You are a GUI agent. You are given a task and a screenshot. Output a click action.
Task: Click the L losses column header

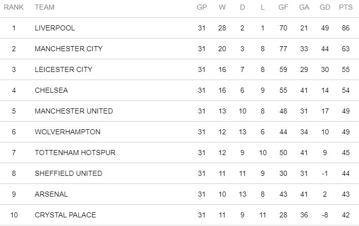(263, 8)
